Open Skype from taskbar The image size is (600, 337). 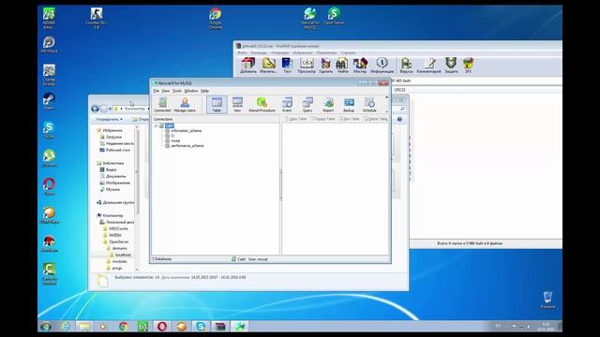coord(201,327)
